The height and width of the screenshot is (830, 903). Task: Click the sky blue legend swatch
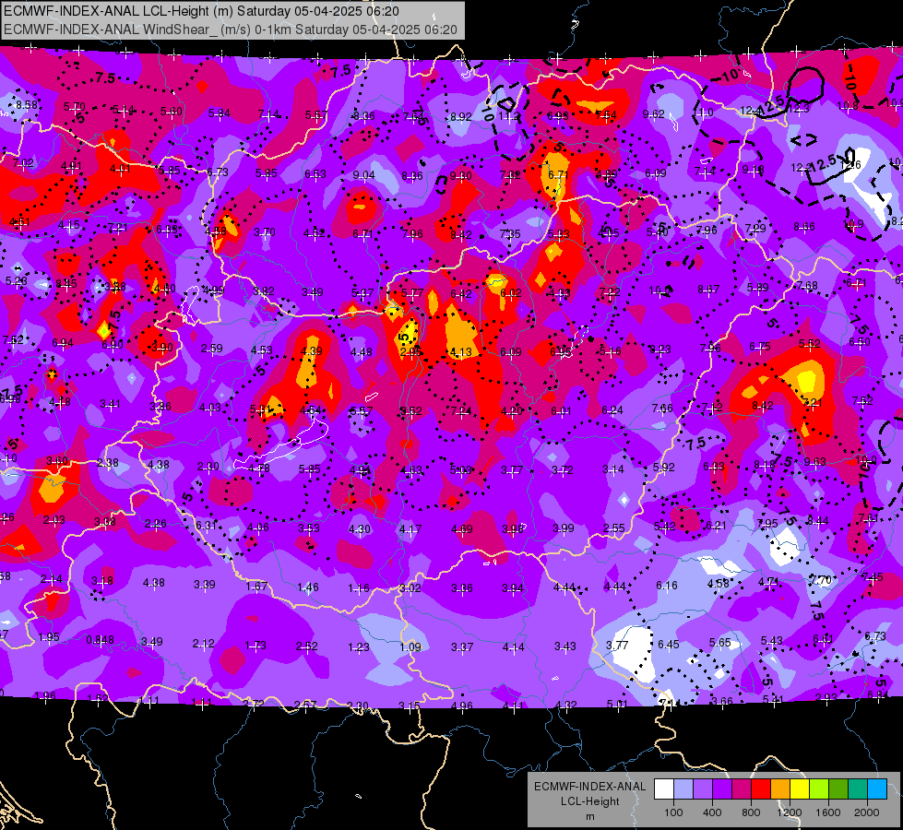click(877, 789)
